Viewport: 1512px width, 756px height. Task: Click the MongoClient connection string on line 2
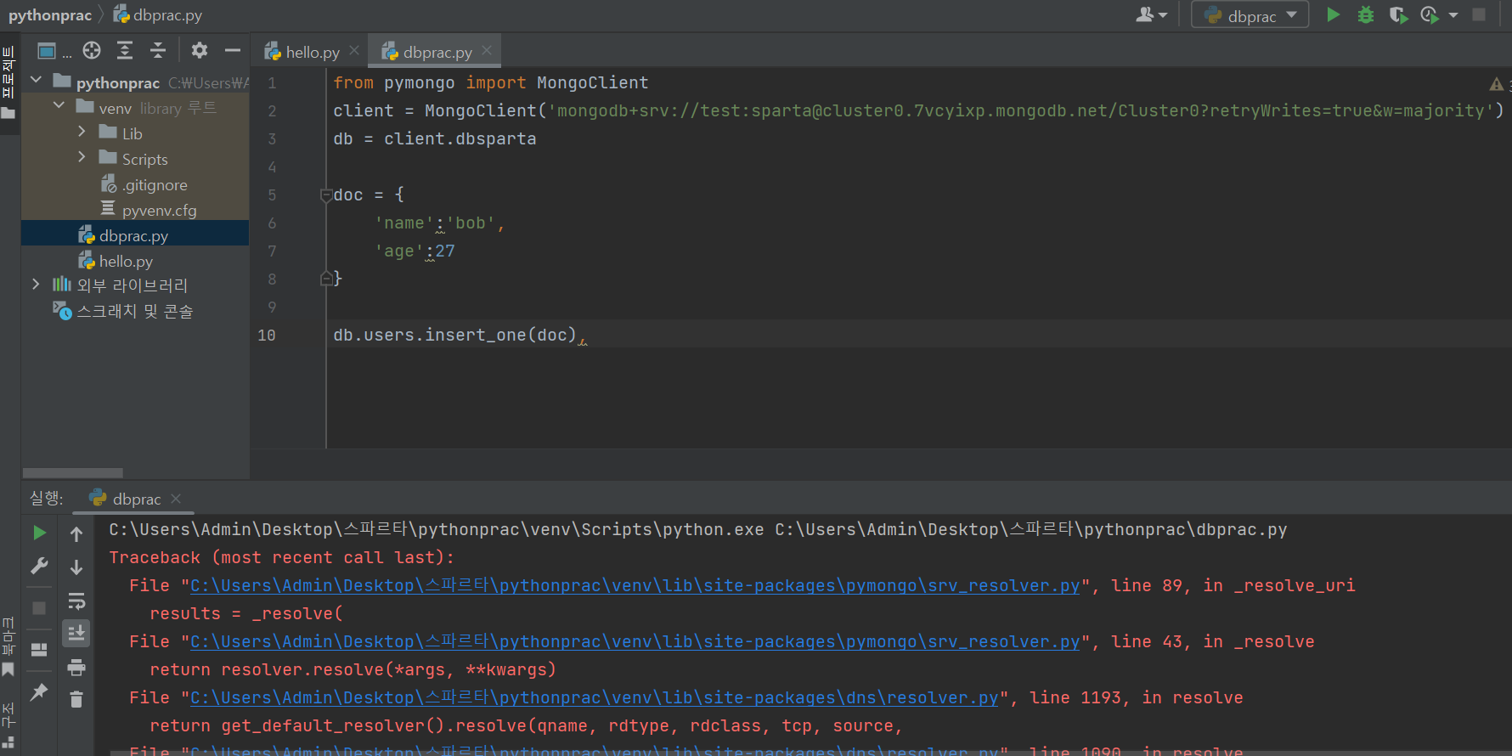(1020, 110)
